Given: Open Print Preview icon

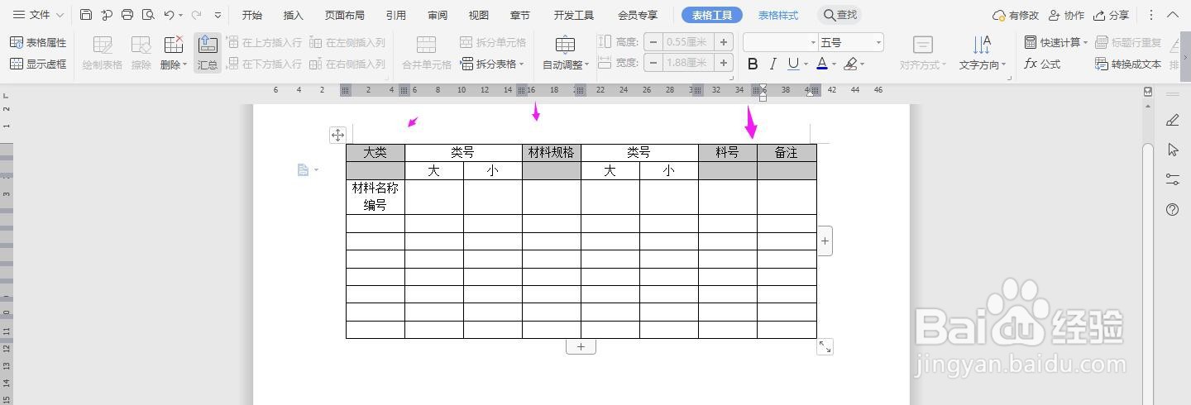Looking at the screenshot, I should click(x=148, y=15).
